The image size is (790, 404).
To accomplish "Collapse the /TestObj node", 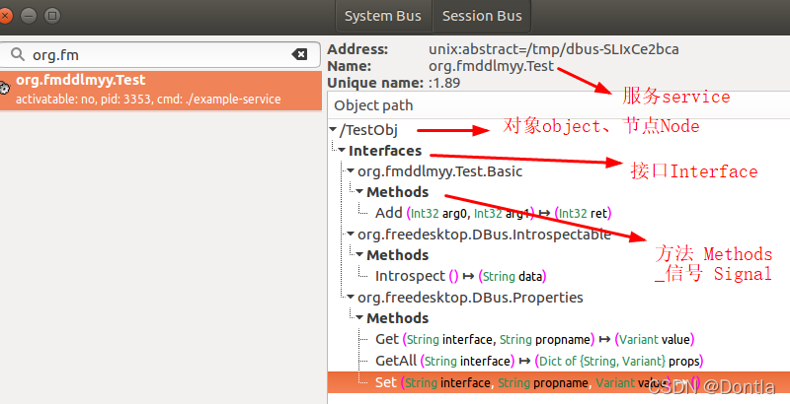I will [x=333, y=130].
